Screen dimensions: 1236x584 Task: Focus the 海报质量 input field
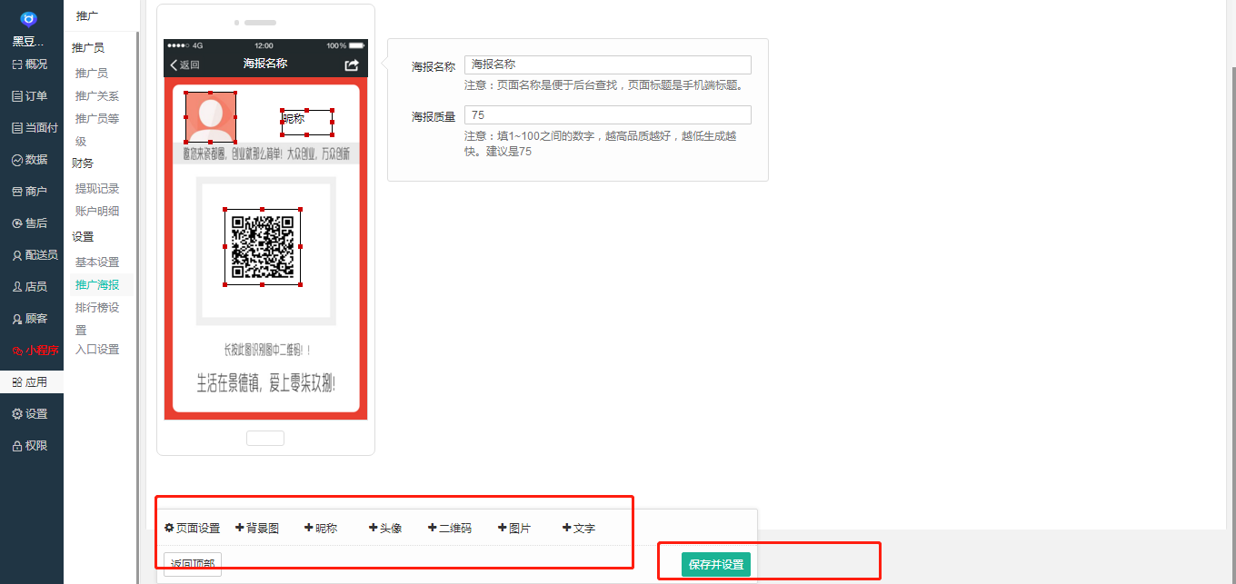607,114
